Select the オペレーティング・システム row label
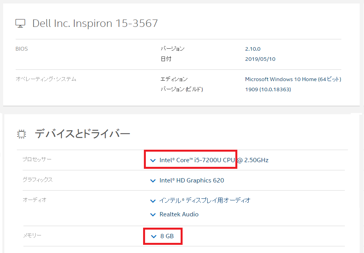 point(46,79)
